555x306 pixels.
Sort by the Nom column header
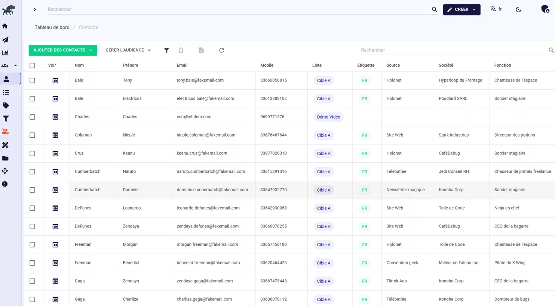click(x=79, y=65)
